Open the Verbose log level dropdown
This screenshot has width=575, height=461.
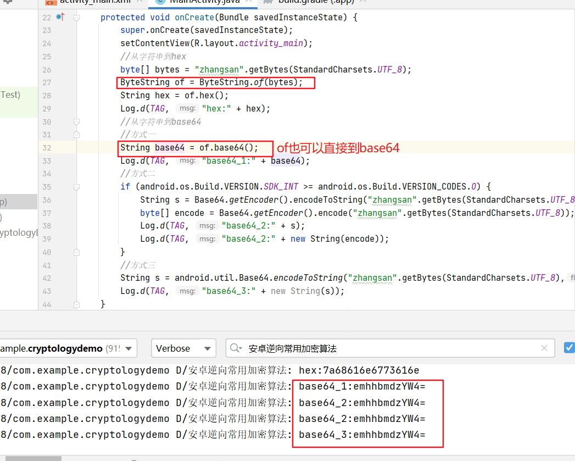pos(183,348)
